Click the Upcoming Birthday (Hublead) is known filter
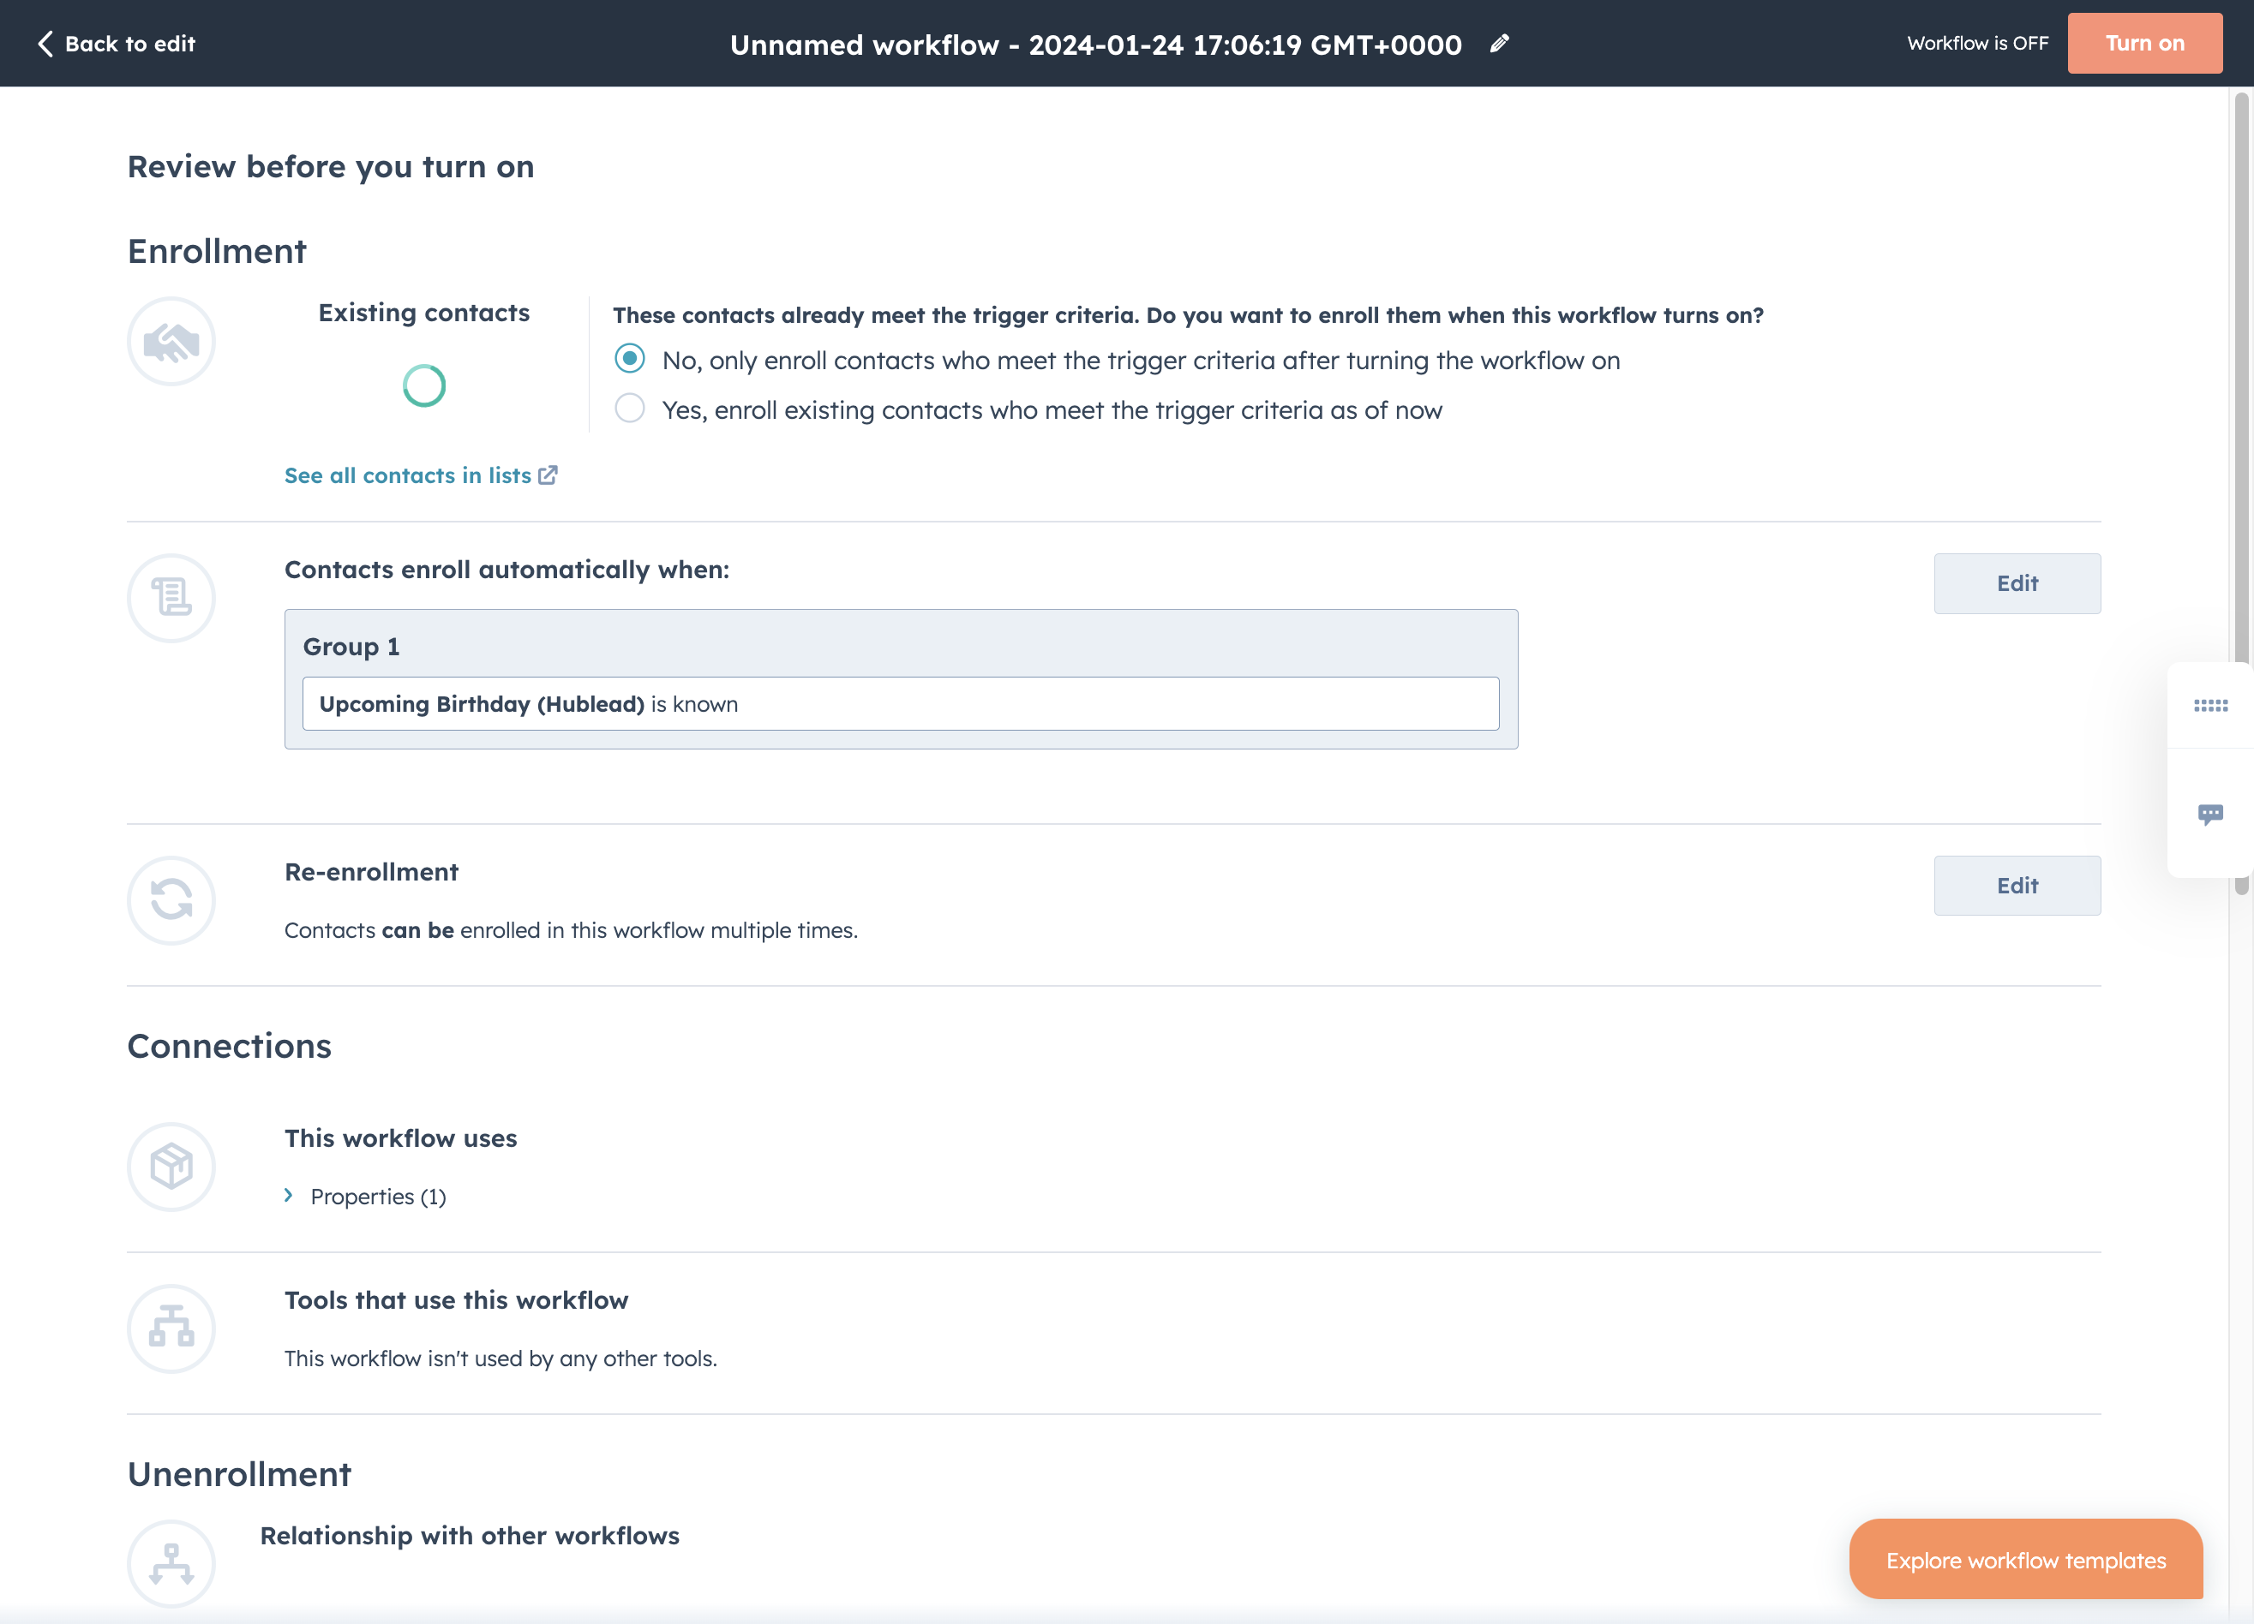2254x1624 pixels. pyautogui.click(x=901, y=704)
